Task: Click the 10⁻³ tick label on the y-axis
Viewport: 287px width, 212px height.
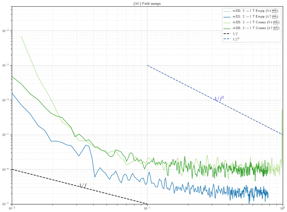Action: click(x=6, y=66)
